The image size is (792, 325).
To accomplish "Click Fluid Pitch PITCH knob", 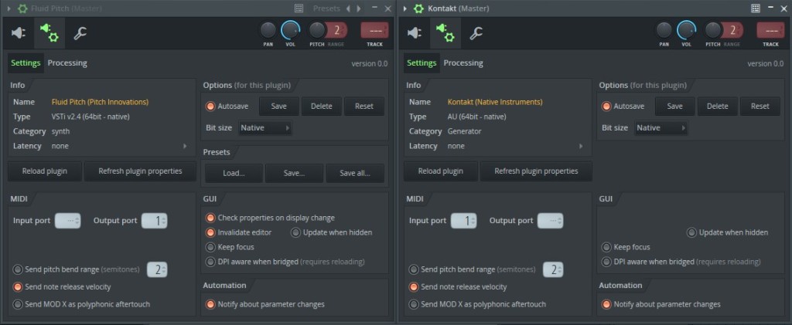I will point(316,30).
